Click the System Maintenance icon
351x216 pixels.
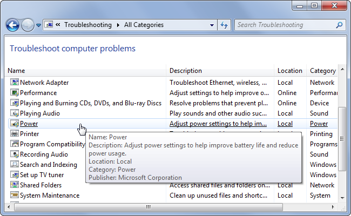[15, 195]
